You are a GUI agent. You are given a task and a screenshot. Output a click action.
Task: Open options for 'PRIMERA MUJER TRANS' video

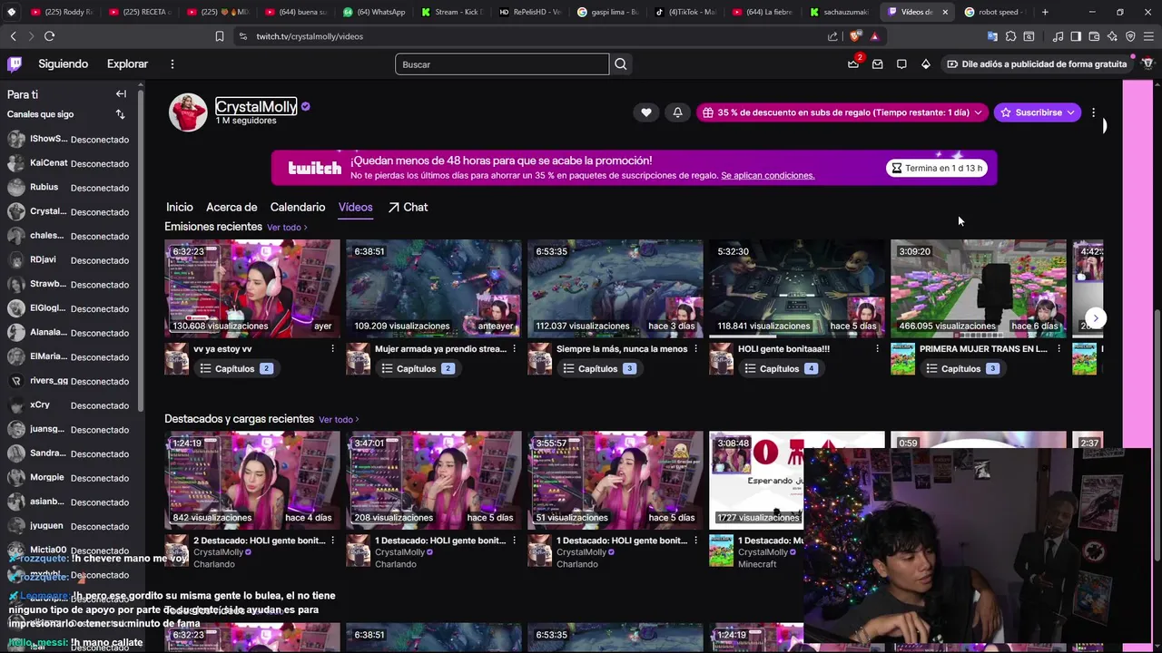point(1059,348)
